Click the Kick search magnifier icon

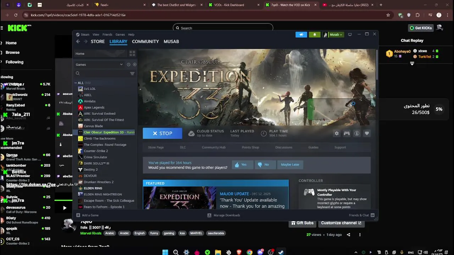coord(177,28)
